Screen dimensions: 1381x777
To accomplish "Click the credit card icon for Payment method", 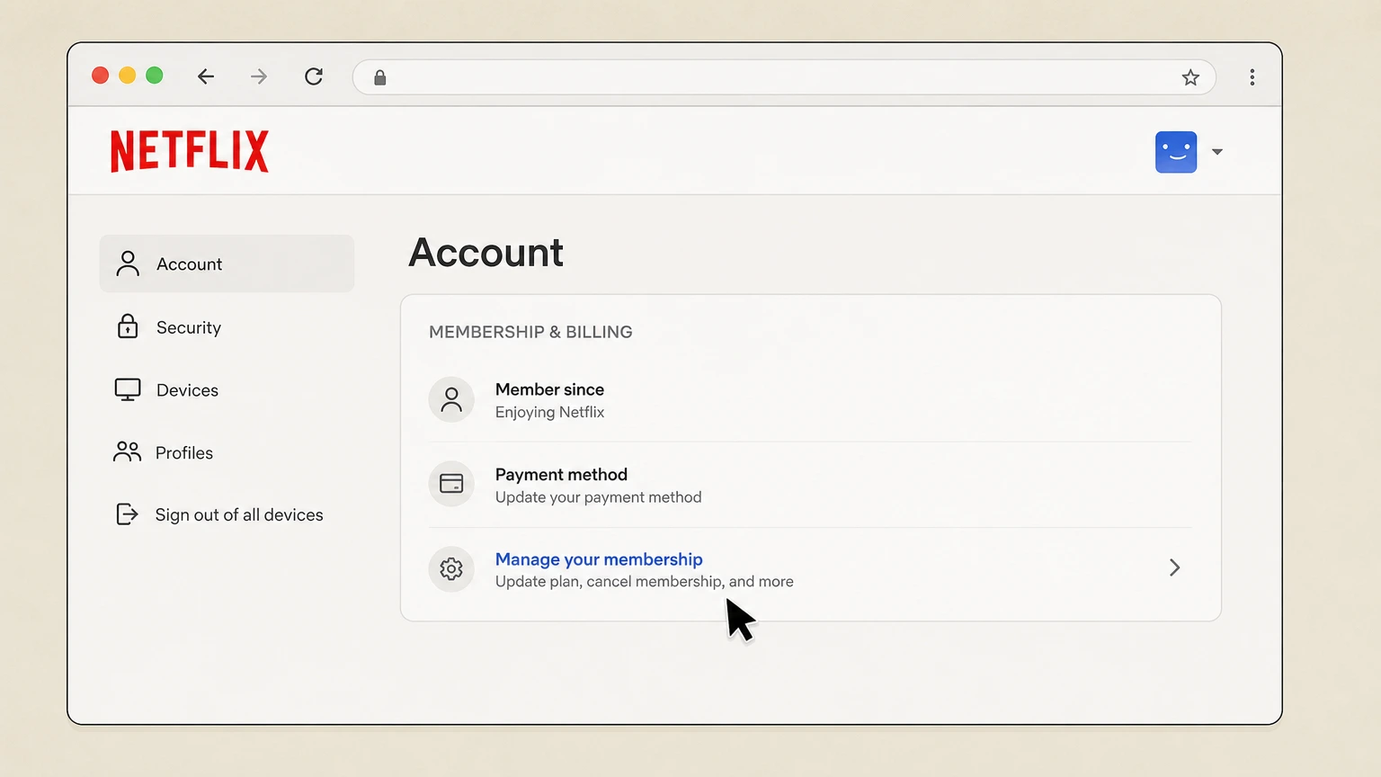I will (x=451, y=484).
